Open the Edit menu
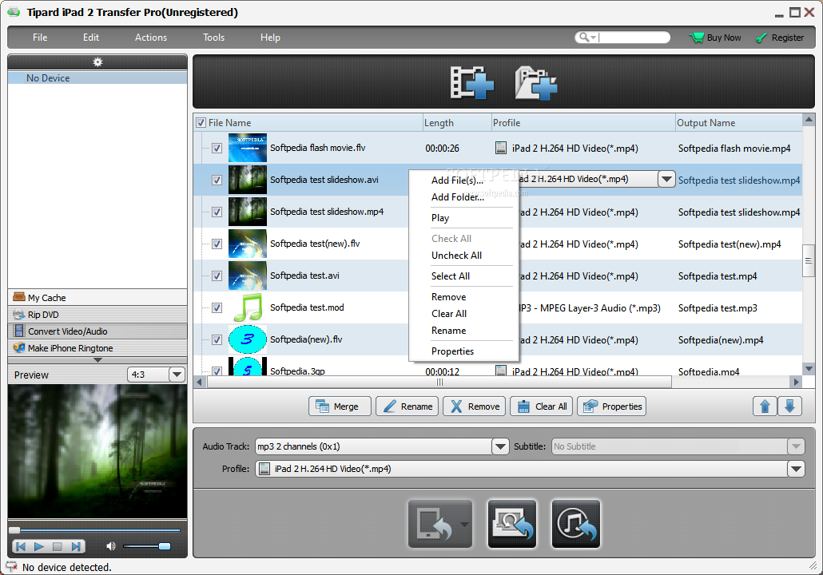 [91, 38]
